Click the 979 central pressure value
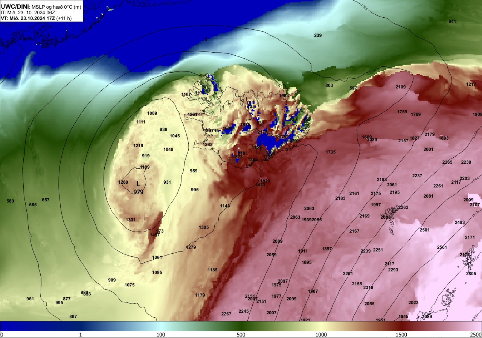 click(x=138, y=192)
